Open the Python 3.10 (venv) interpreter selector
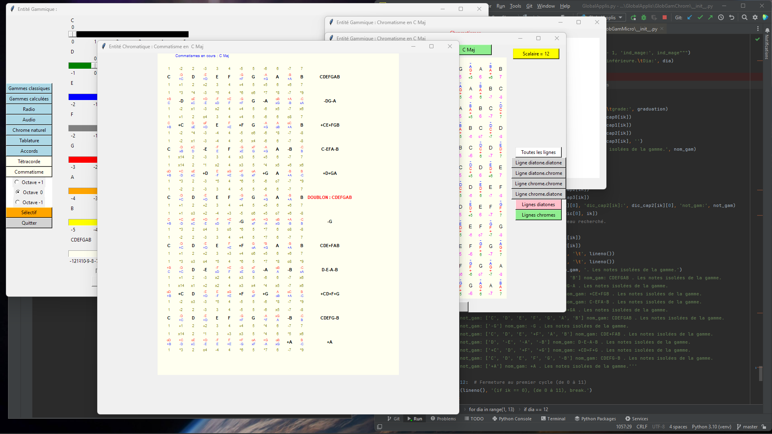This screenshot has width=772, height=434. point(711,427)
